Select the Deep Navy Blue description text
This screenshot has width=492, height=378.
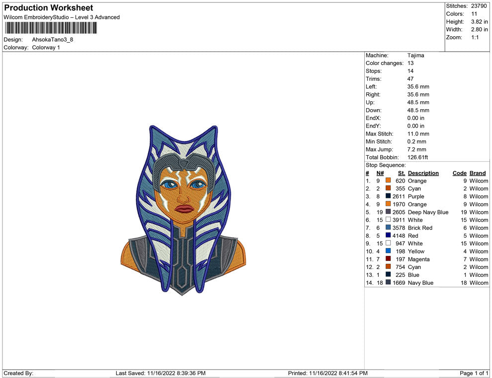coord(428,212)
